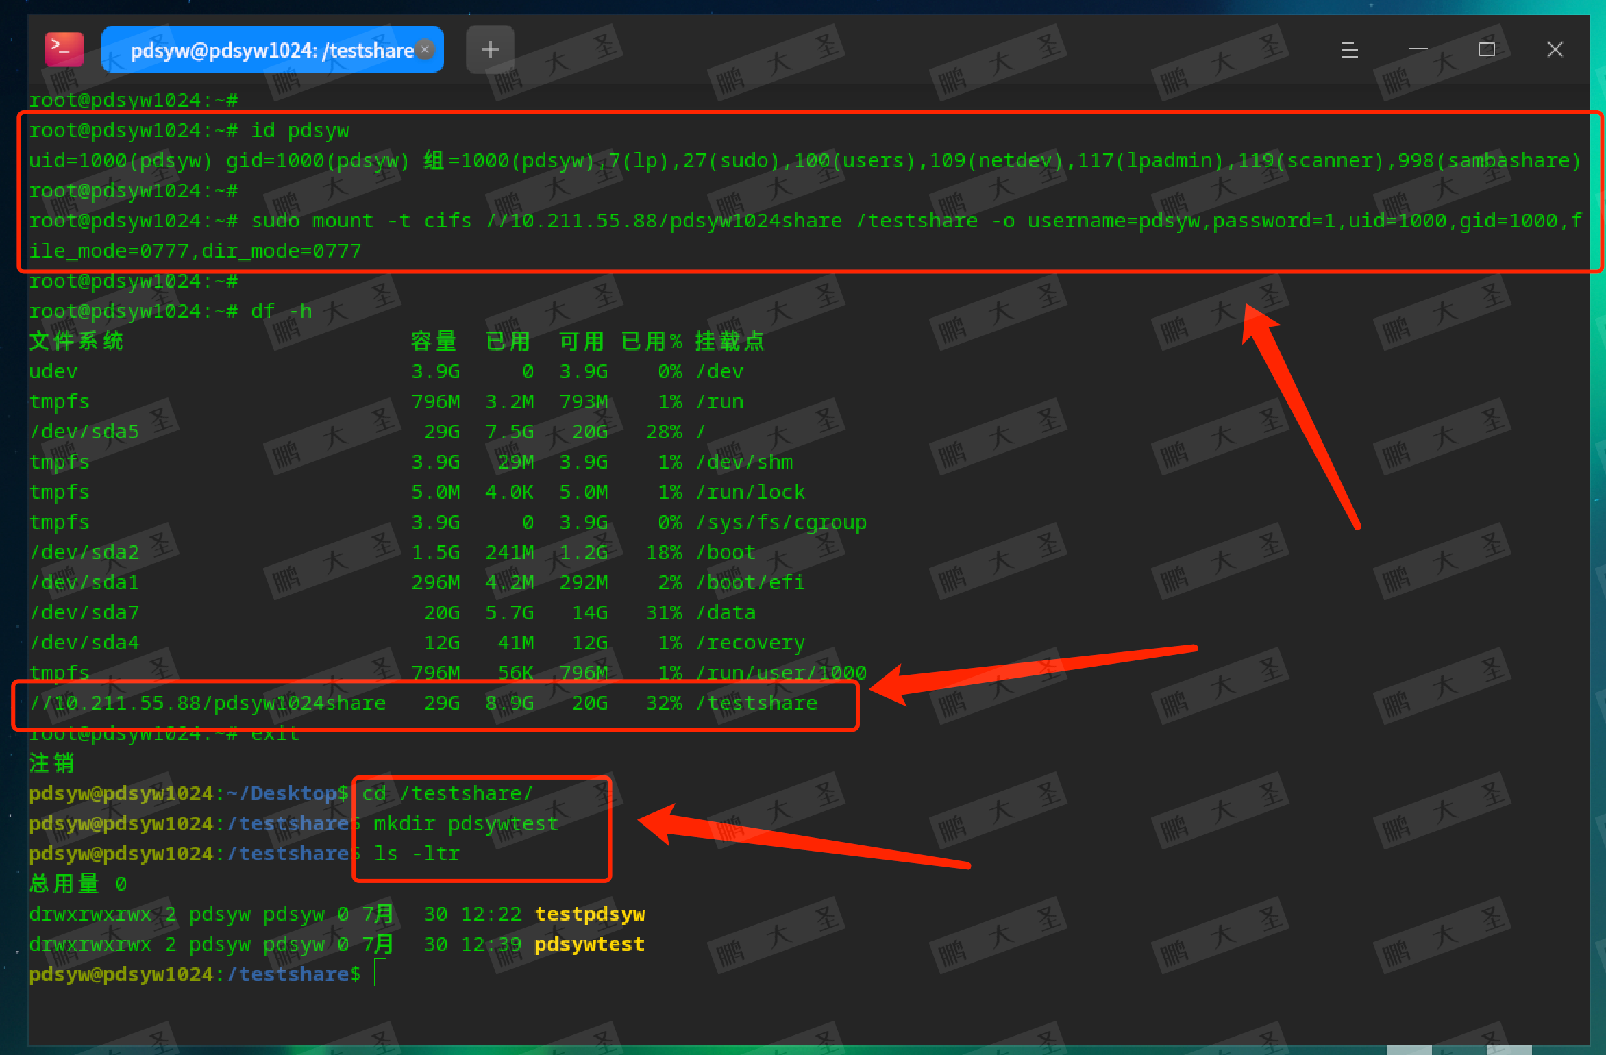The height and width of the screenshot is (1055, 1606).
Task: Click the 'sudo mount -t cifs' command line
Action: (x=361, y=221)
